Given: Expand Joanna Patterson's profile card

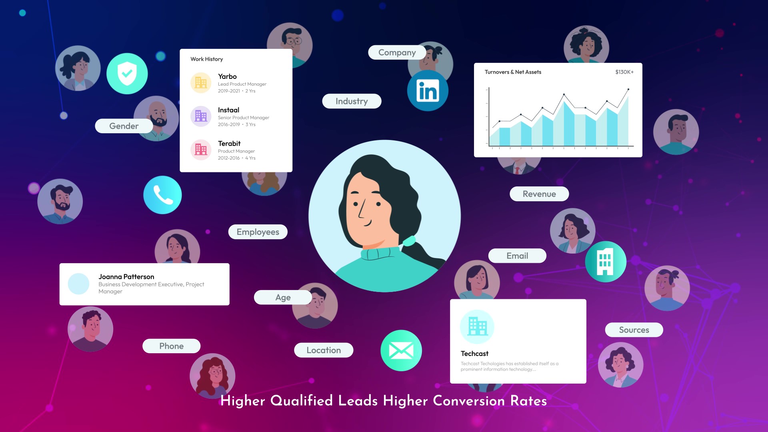Looking at the screenshot, I should click(x=144, y=283).
